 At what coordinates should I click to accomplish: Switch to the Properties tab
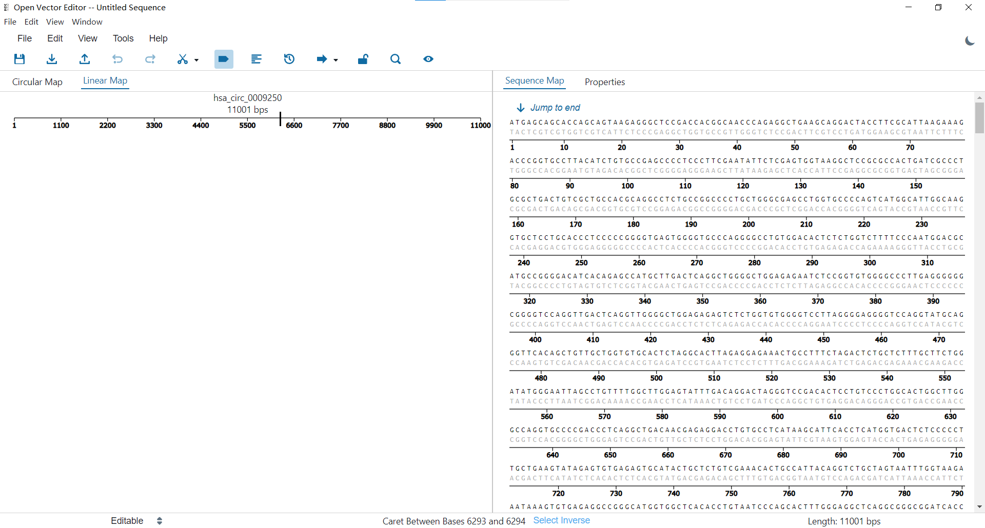pos(605,82)
